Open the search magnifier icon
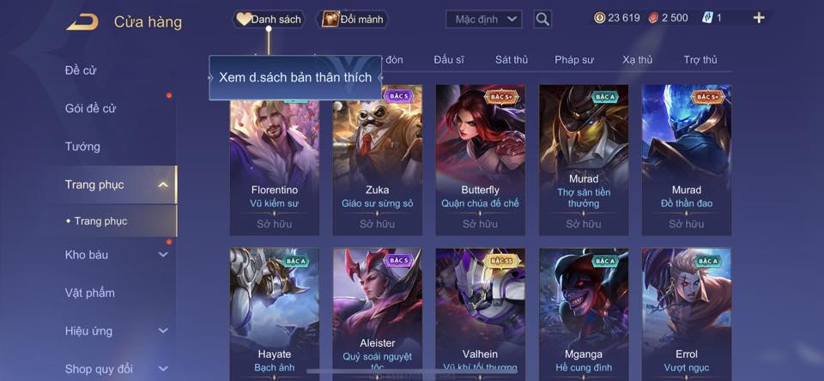Image resolution: width=824 pixels, height=381 pixels. point(542,20)
